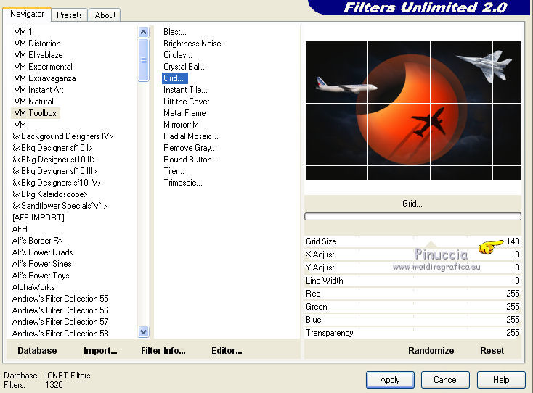The height and width of the screenshot is (393, 533).
Task: Select &<Bkg Kaleidoscope> category
Action: 49,194
